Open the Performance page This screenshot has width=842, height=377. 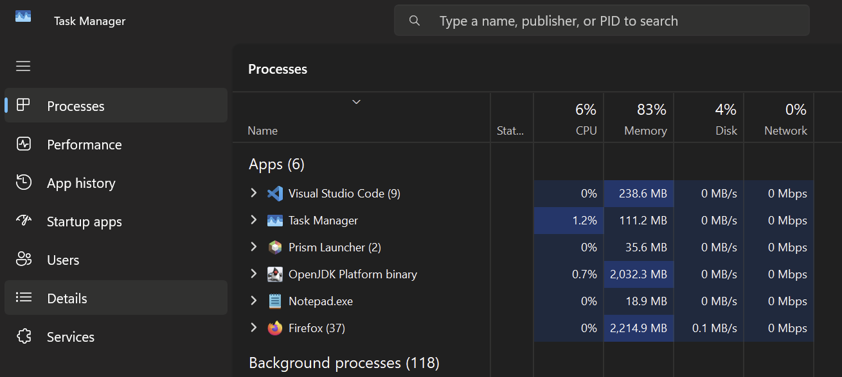pyautogui.click(x=84, y=145)
